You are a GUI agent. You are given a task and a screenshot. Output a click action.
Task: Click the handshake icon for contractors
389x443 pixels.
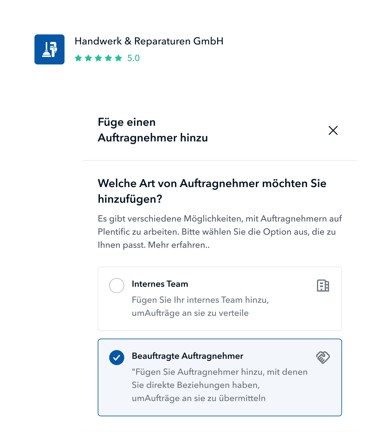click(323, 357)
